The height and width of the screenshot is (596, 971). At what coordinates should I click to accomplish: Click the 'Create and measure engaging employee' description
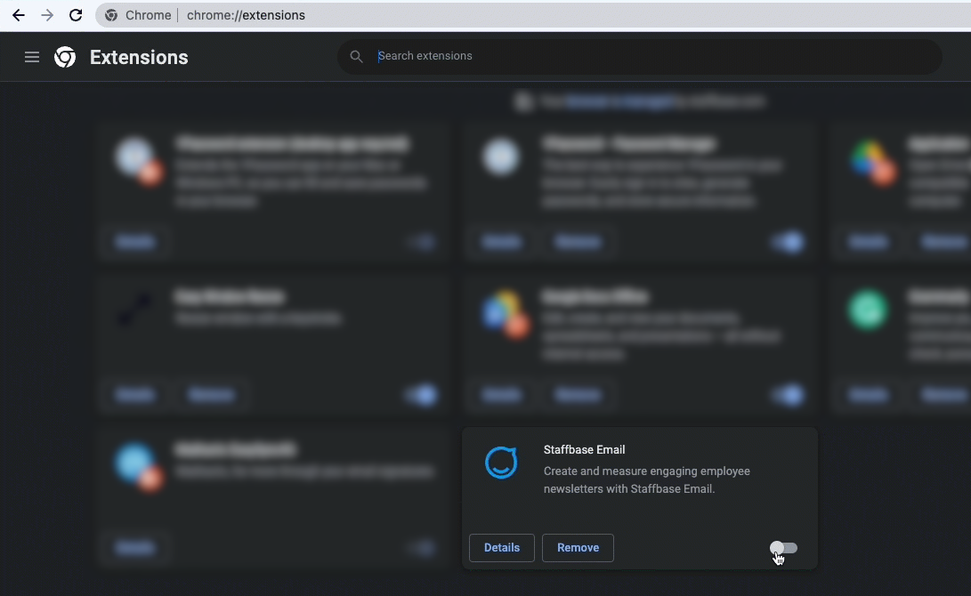(646, 479)
